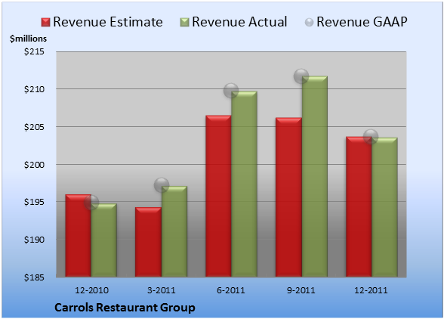The image size is (444, 319).
Task: Click the '12-2010' x-axis label
Action: [x=91, y=290]
